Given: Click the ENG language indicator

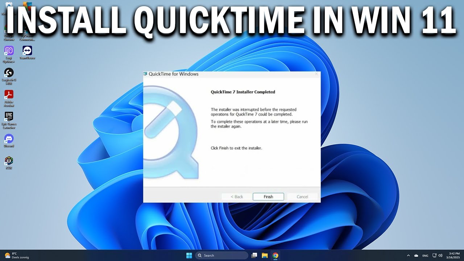Looking at the screenshot, I should [x=425, y=256].
